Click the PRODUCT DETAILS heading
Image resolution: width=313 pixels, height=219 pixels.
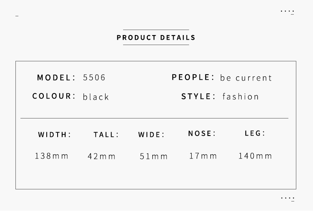(x=156, y=38)
